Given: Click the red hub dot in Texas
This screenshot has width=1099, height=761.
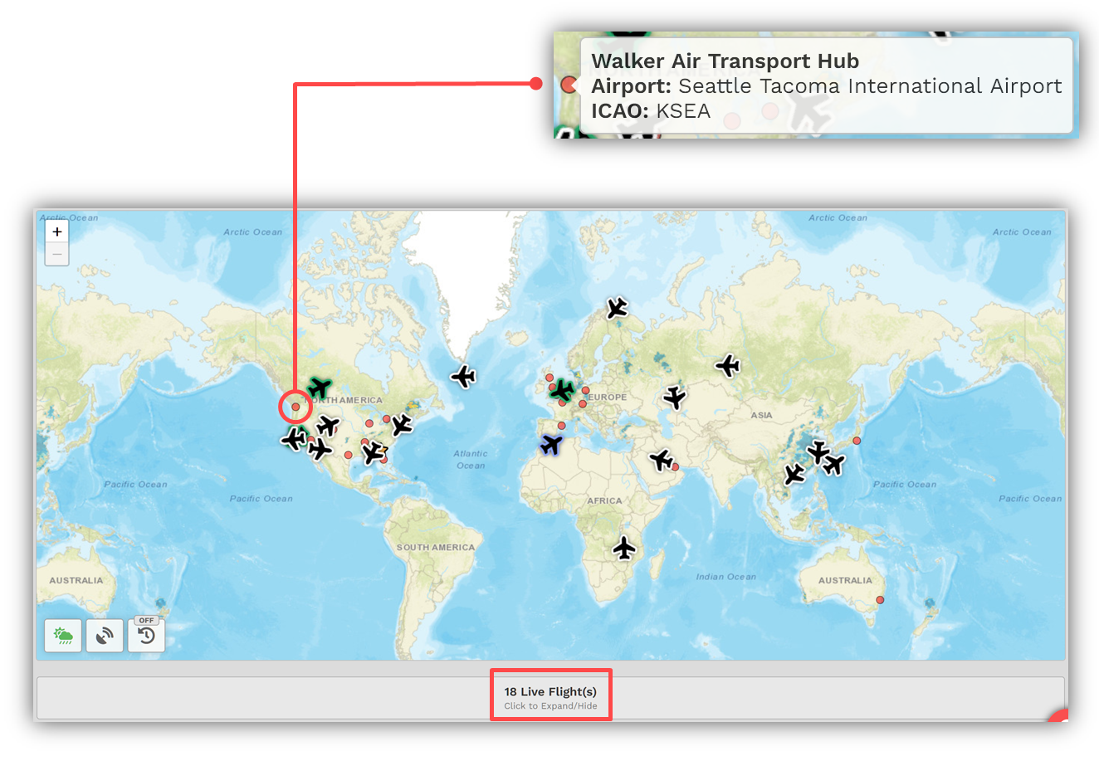Looking at the screenshot, I should tap(348, 455).
